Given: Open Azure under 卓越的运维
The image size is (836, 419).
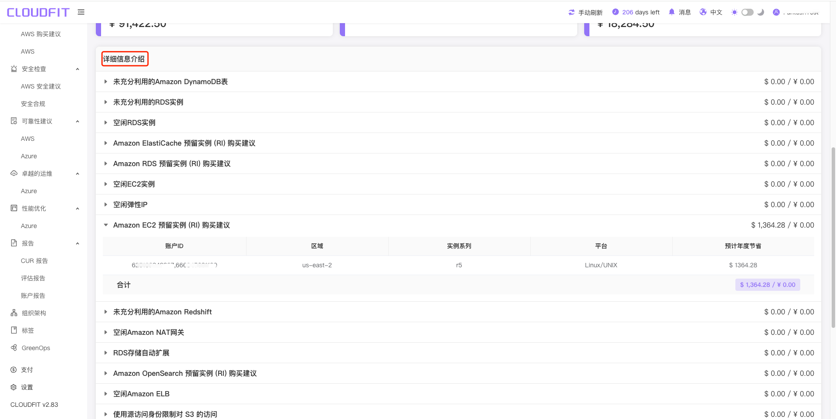Looking at the screenshot, I should coord(29,191).
